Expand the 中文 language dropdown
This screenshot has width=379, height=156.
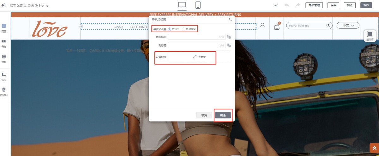(348, 26)
